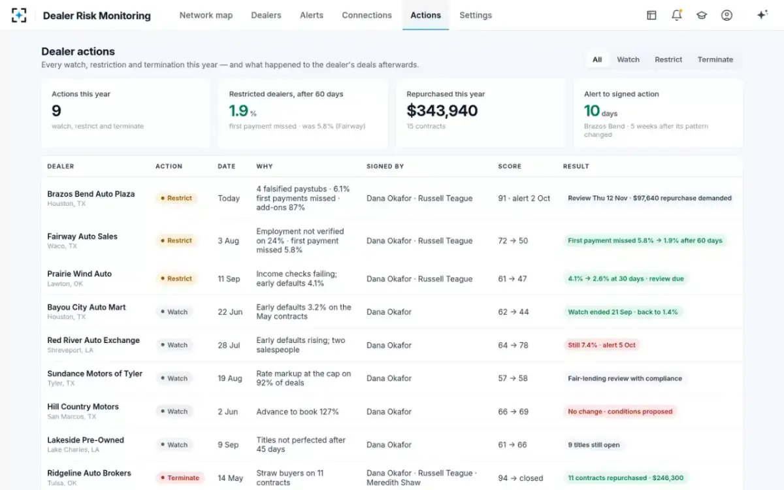784x490 pixels.
Task: Open the sparkle AI assistant icon
Action: (762, 15)
